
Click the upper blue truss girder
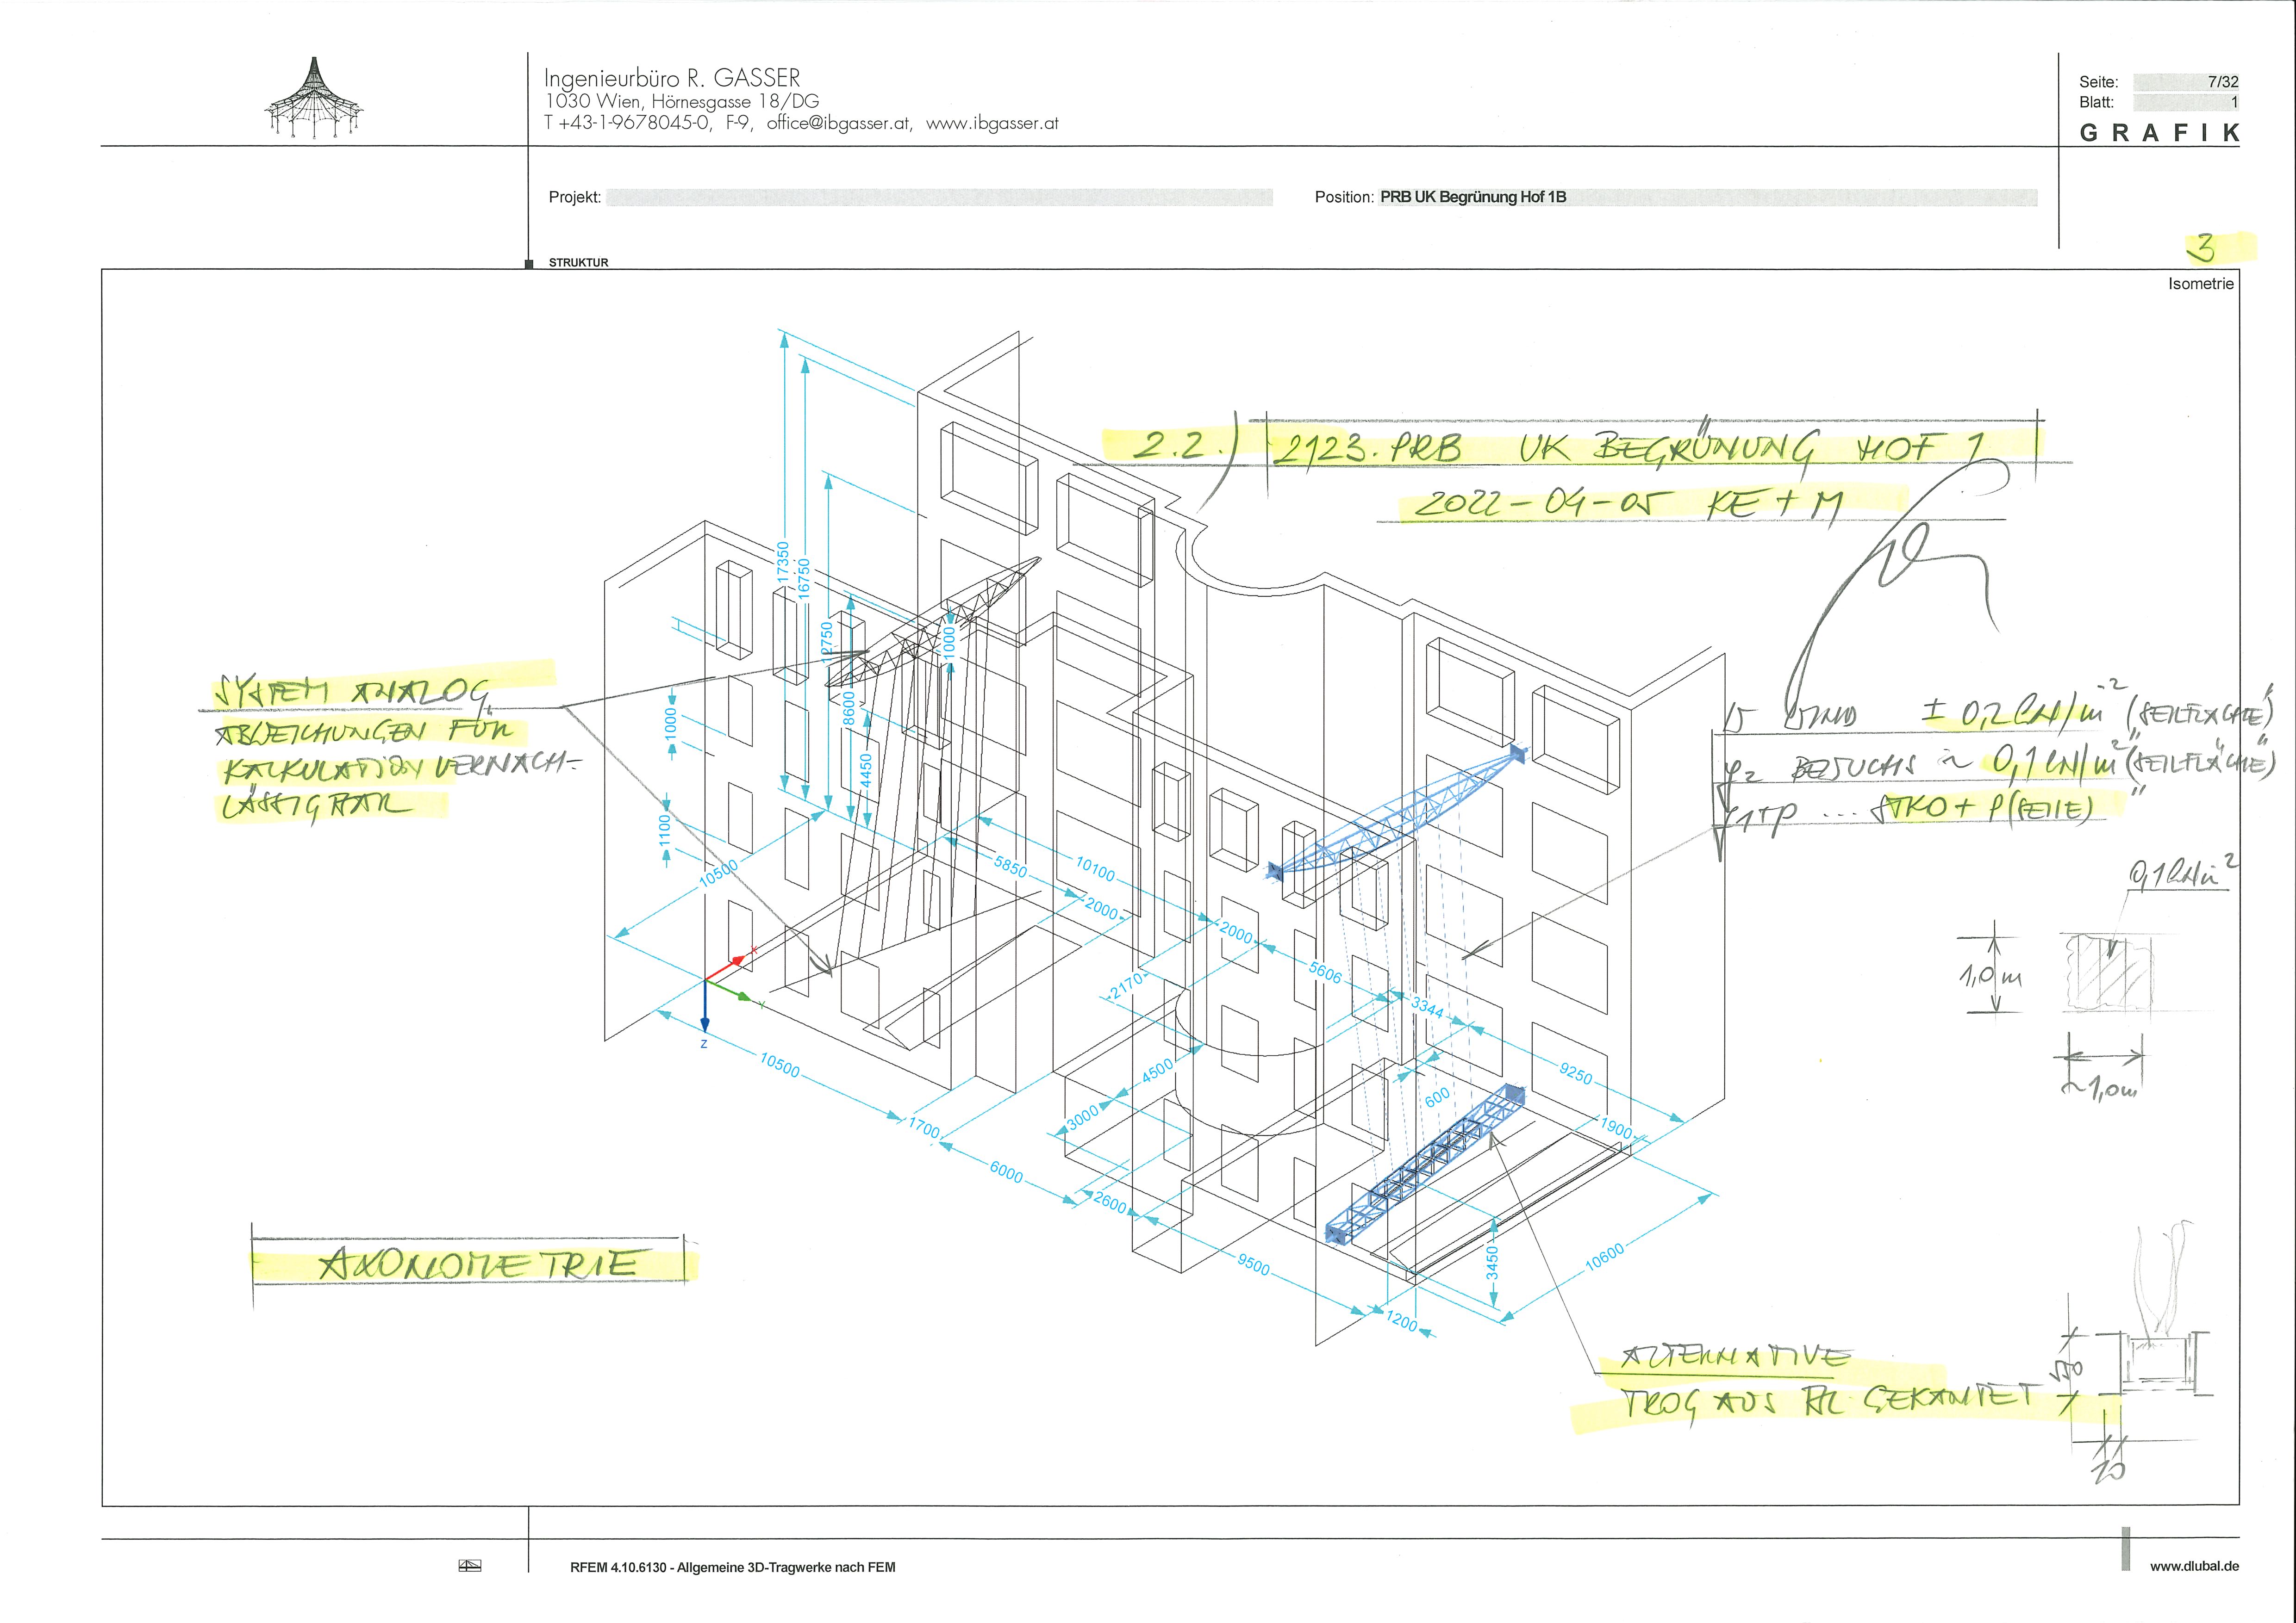[x=1400, y=812]
